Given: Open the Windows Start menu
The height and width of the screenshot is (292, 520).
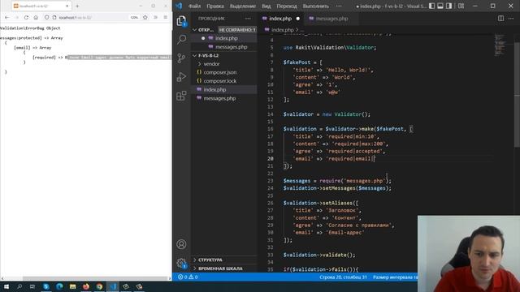Looking at the screenshot, I should (x=6, y=286).
